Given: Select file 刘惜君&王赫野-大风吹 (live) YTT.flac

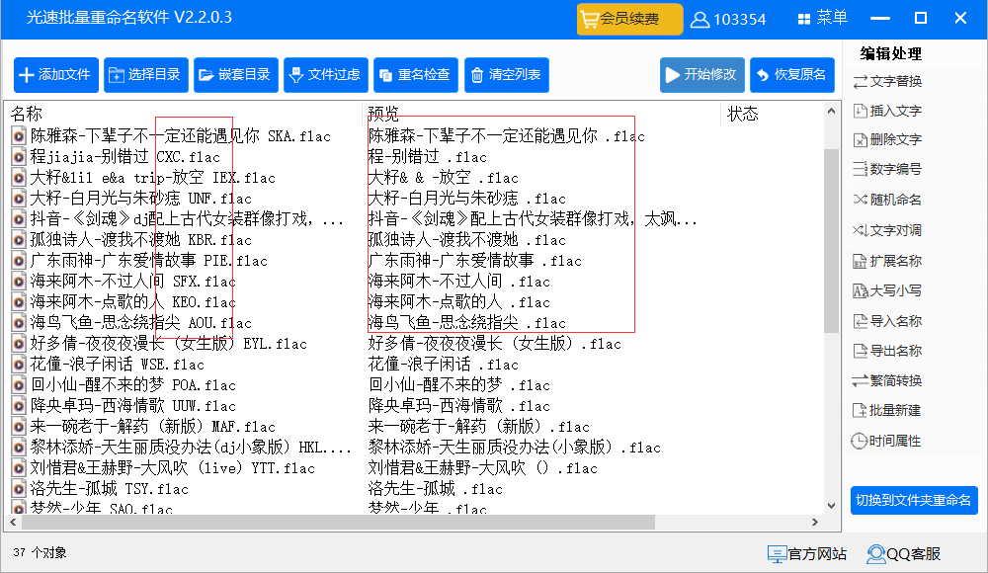Looking at the screenshot, I should (x=172, y=468).
